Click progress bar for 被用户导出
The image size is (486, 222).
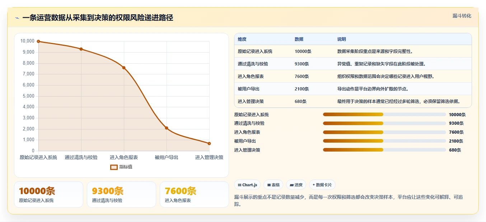tap(384, 141)
